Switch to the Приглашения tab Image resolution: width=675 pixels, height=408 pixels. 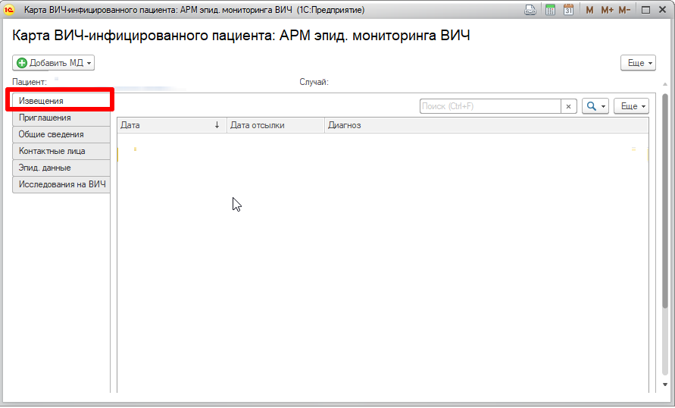point(61,118)
